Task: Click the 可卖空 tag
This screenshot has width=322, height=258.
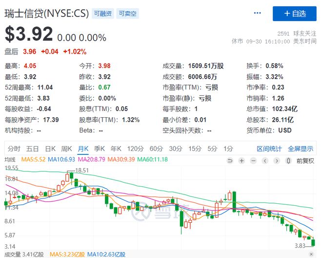Action: [127, 14]
